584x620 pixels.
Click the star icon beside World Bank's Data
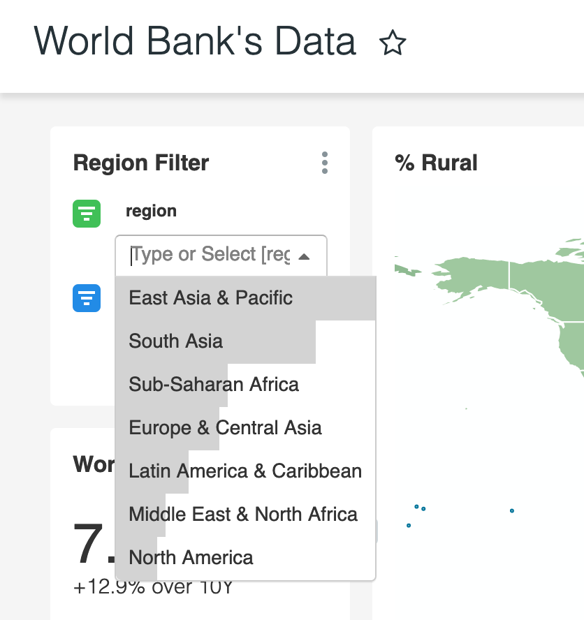[x=393, y=42]
